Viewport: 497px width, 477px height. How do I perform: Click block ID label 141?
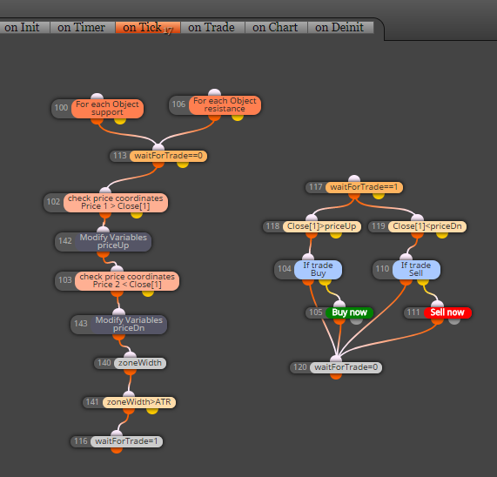92,402
